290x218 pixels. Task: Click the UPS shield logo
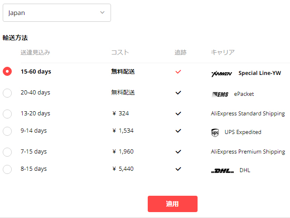[x=215, y=133]
